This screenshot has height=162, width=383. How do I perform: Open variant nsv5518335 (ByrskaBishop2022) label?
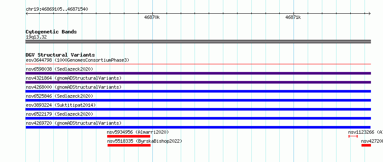(x=145, y=141)
